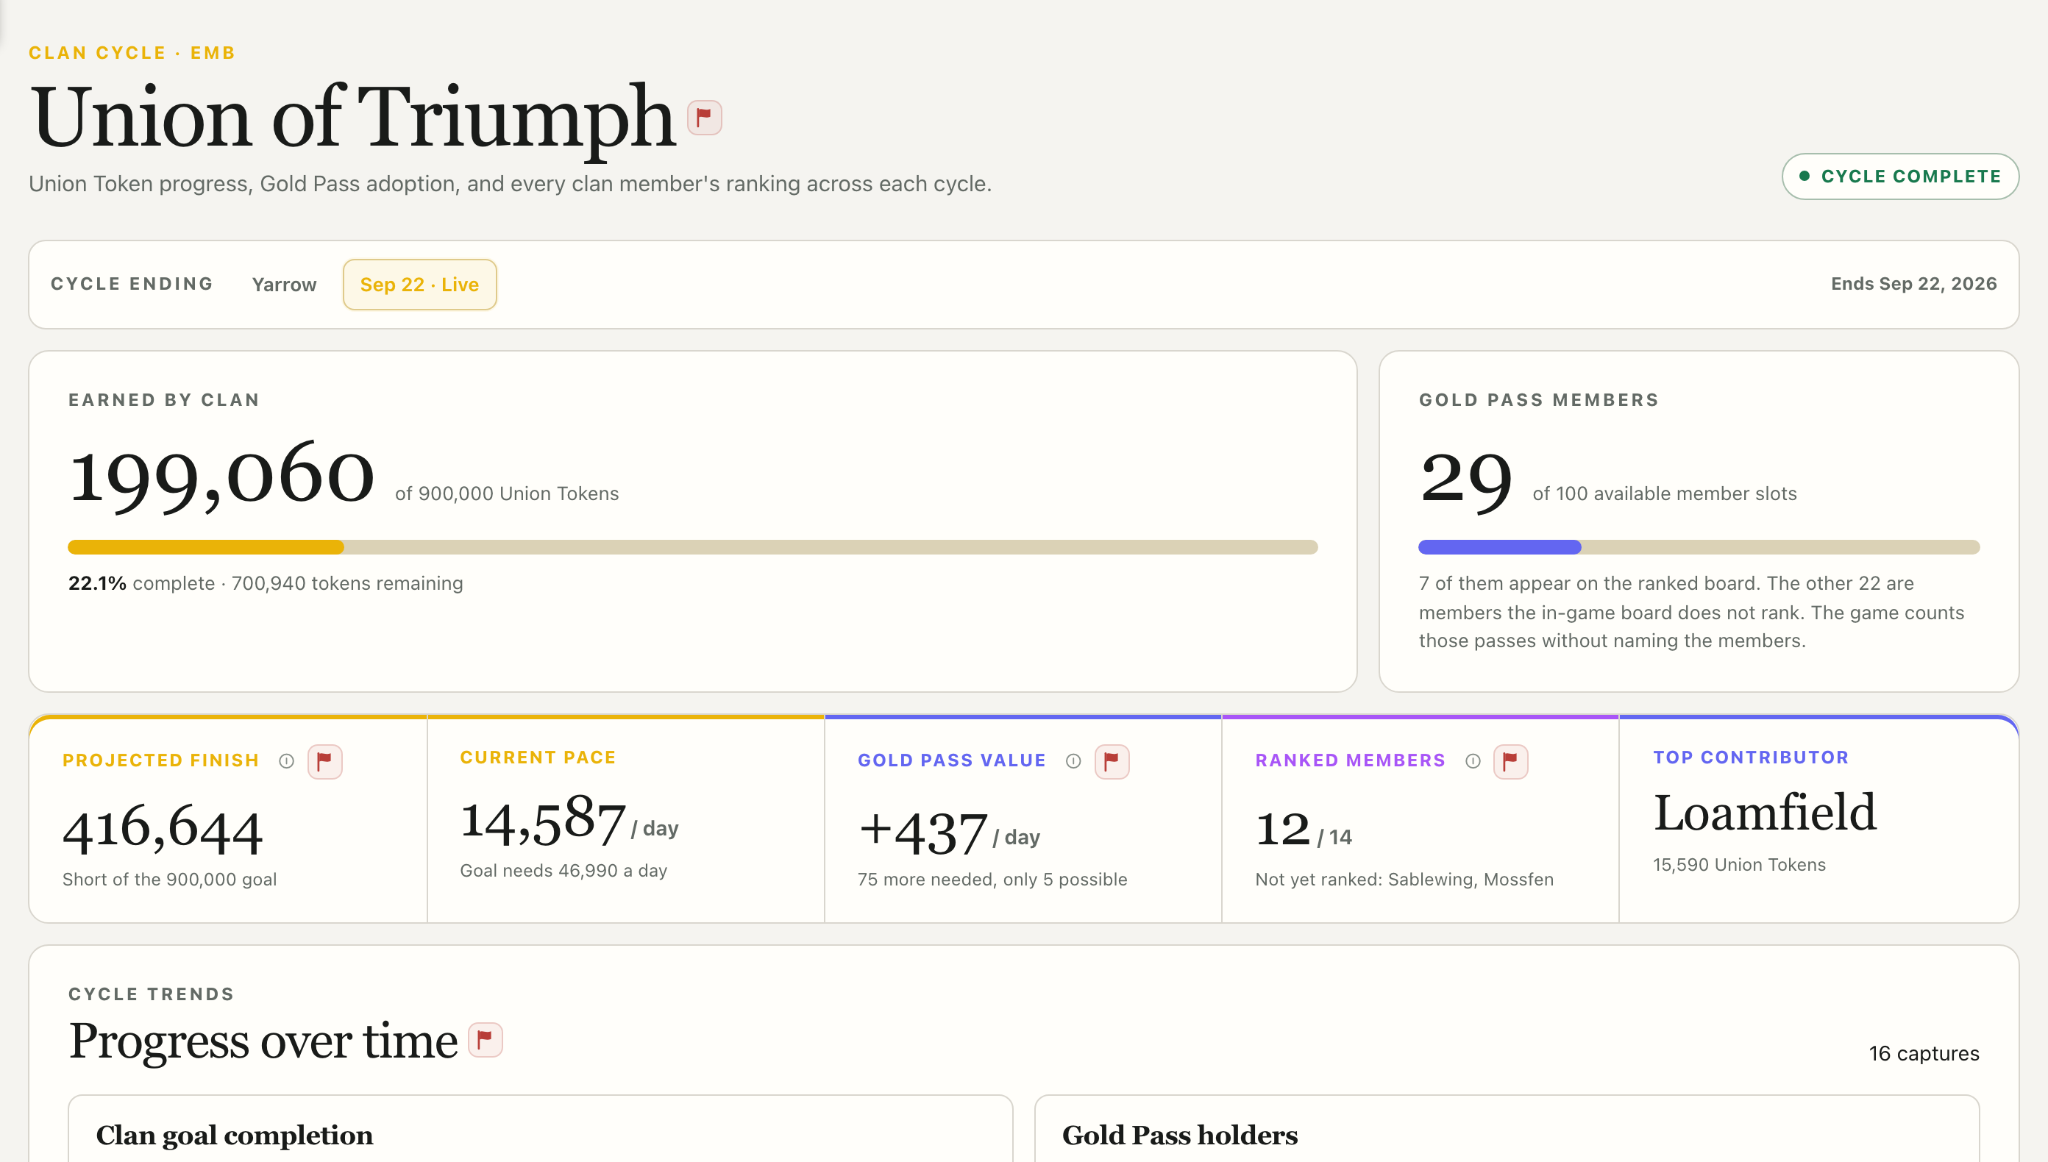Click 'of 100 available member slots' text
Viewport: 2048px width, 1162px height.
click(1664, 493)
